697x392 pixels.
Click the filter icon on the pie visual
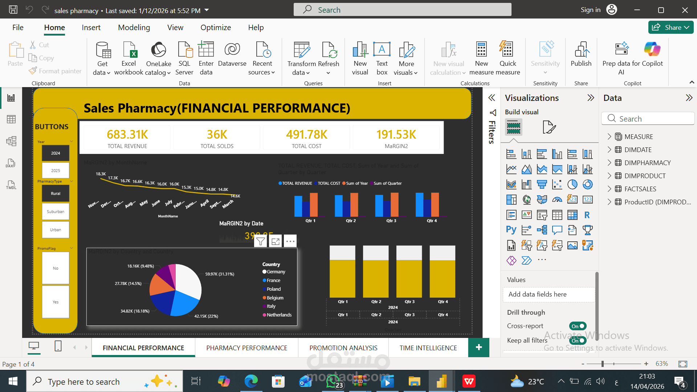[x=261, y=241]
